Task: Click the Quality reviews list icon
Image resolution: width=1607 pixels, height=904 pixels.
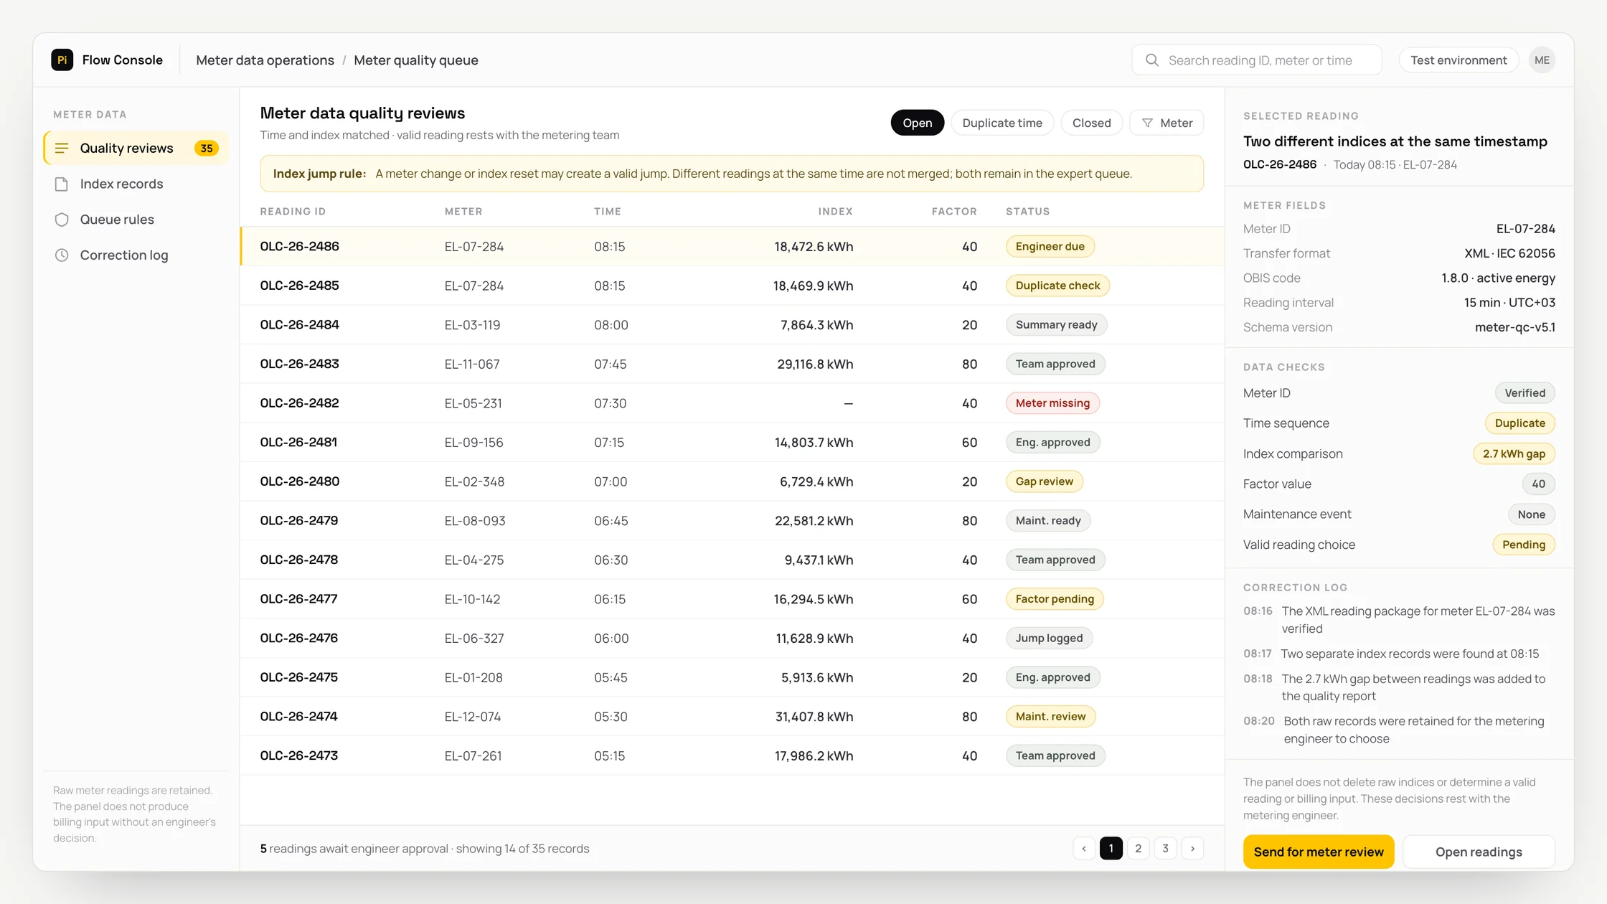Action: pos(62,149)
